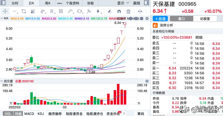Image resolution: width=223 pixels, height=116 pixels.
Task: Toggle the magnet snap icon
Action: (x=119, y=11)
